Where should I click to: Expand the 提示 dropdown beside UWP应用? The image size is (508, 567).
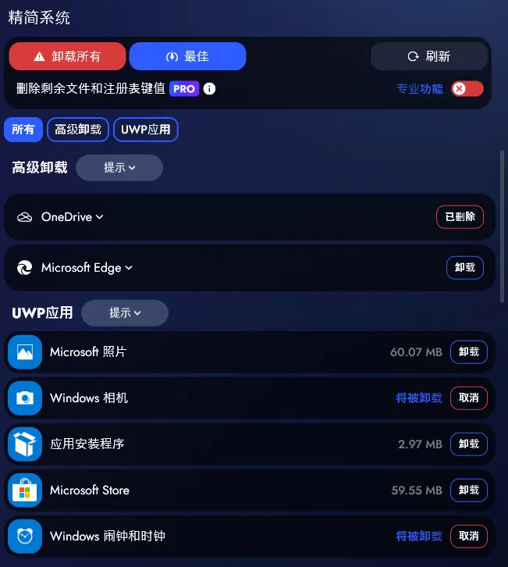click(125, 313)
